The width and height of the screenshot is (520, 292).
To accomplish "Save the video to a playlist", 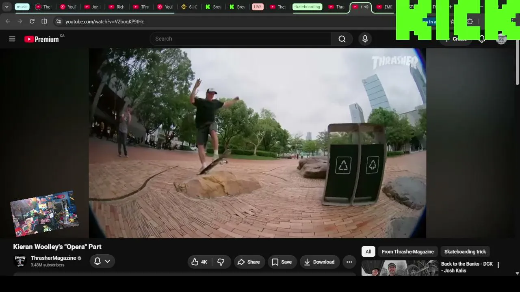I will (x=282, y=262).
